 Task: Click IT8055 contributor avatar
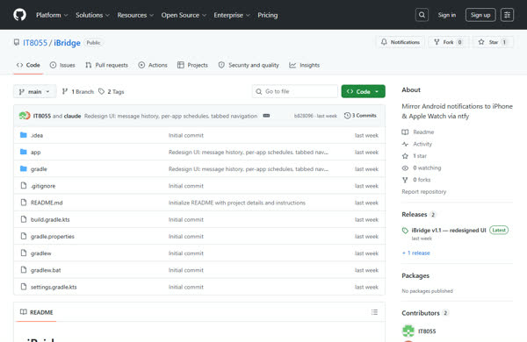coord(408,331)
